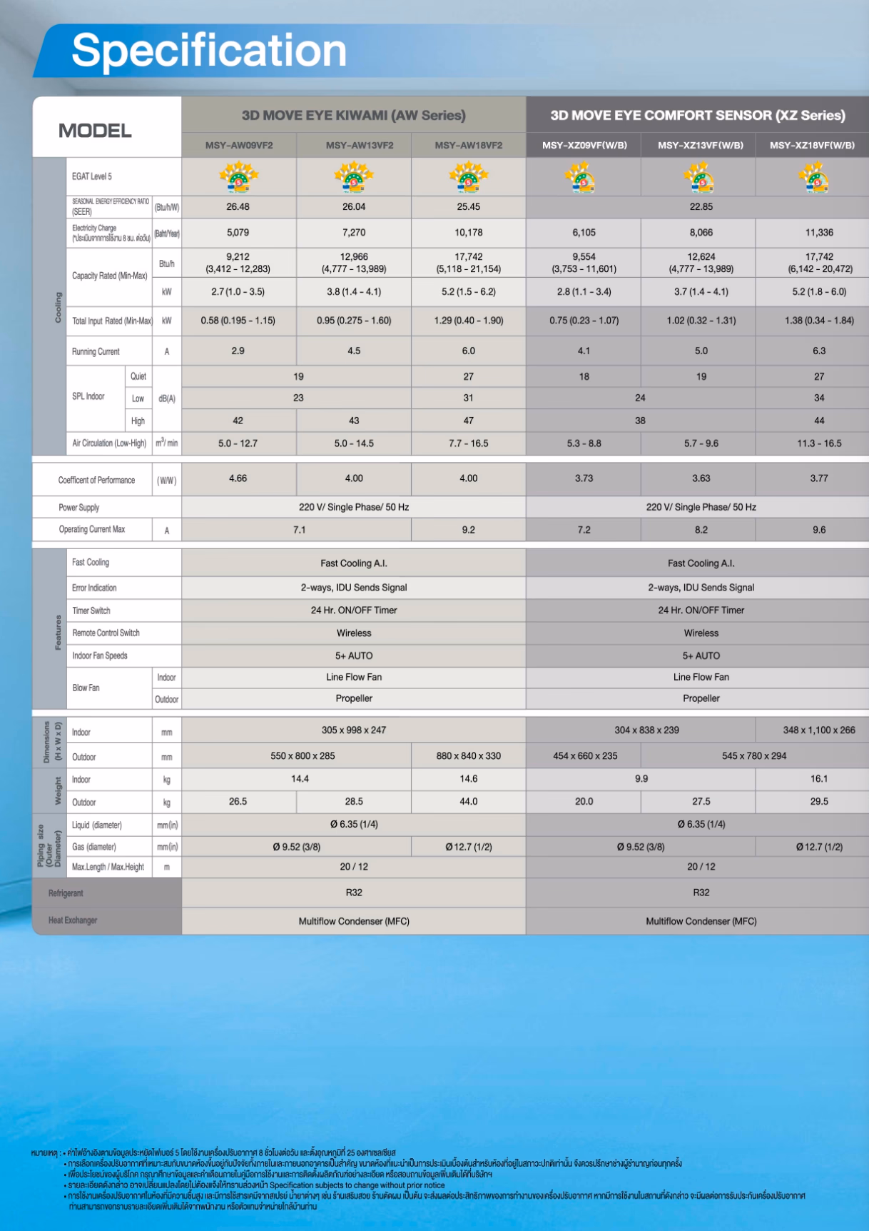Click the indoor dimension 348 x 1,100 x 266
869x1231 pixels.
click(x=819, y=730)
